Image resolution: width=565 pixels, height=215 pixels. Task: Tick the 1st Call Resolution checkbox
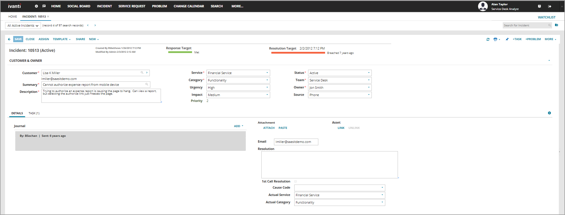pos(295,182)
